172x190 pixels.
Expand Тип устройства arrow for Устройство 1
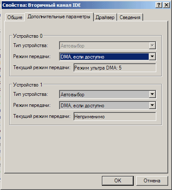point(152,94)
